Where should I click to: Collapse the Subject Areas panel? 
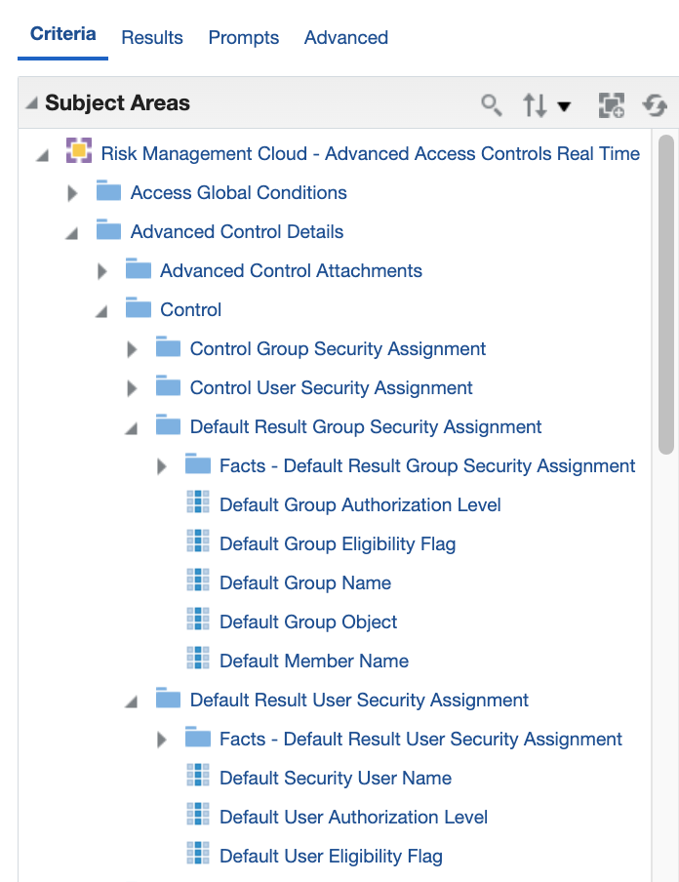pos(31,103)
